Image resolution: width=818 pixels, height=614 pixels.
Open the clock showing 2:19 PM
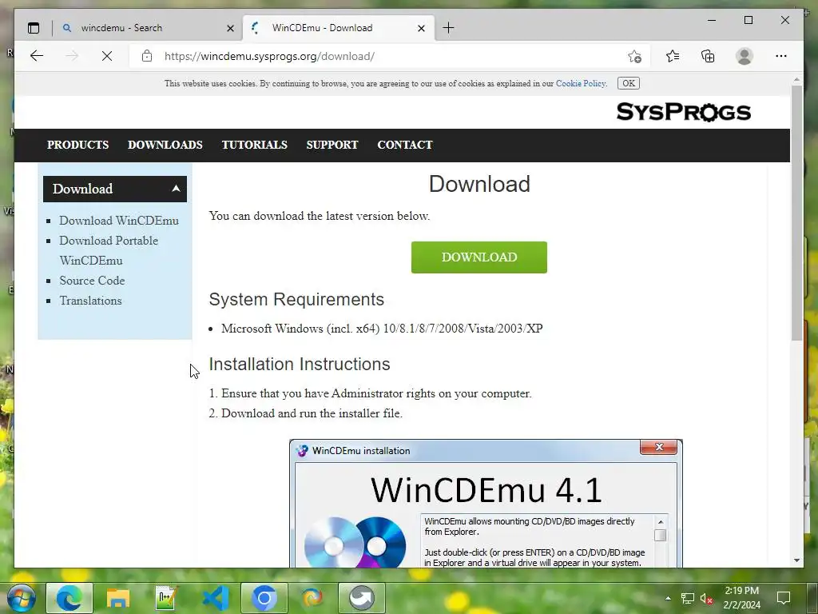click(742, 598)
